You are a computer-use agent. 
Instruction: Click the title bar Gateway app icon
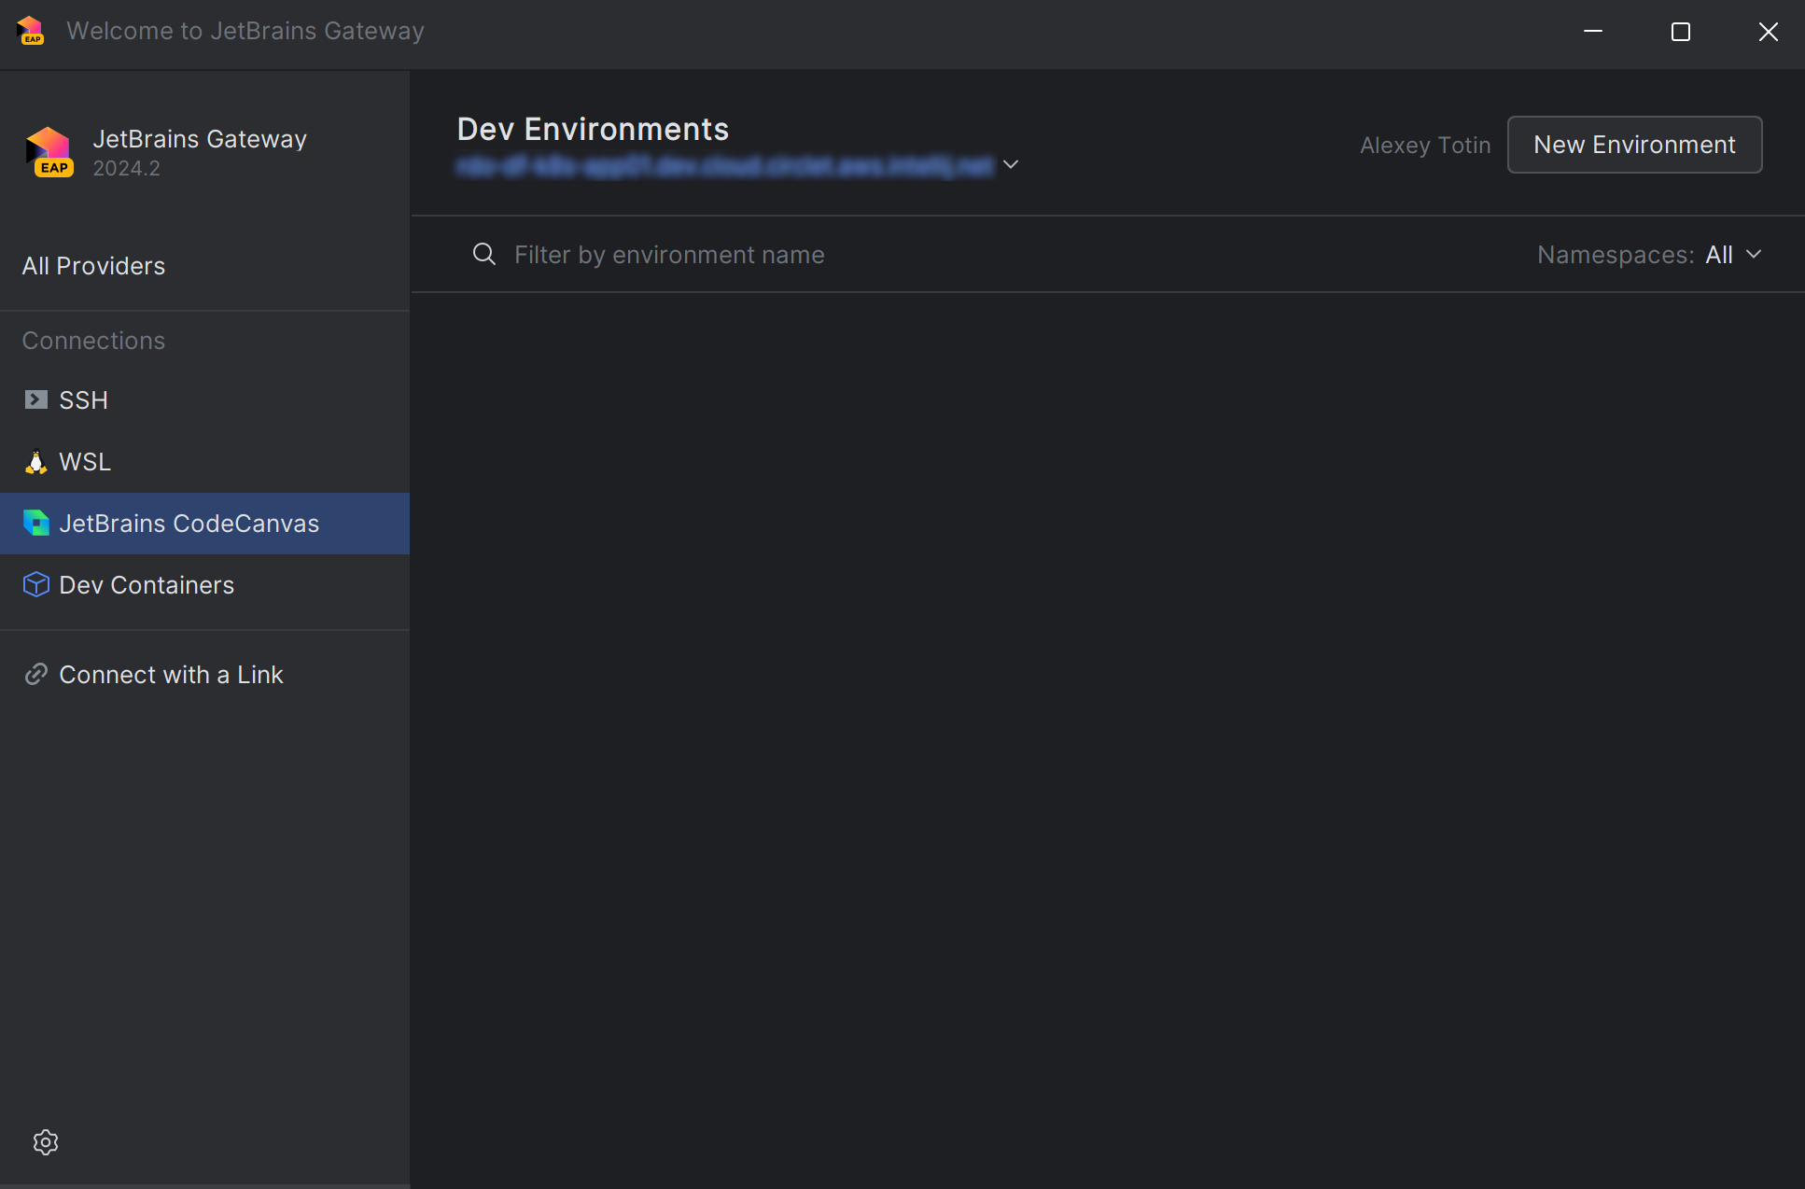tap(31, 31)
